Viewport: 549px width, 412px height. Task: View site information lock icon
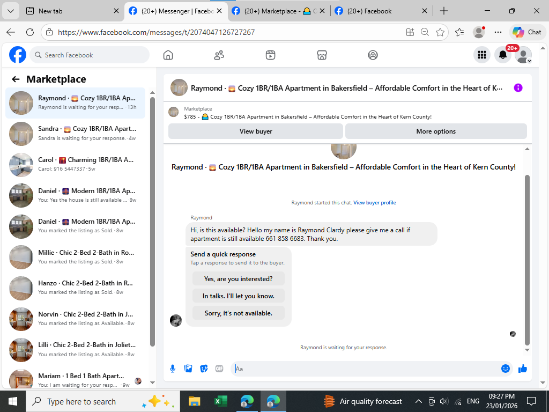tap(49, 32)
